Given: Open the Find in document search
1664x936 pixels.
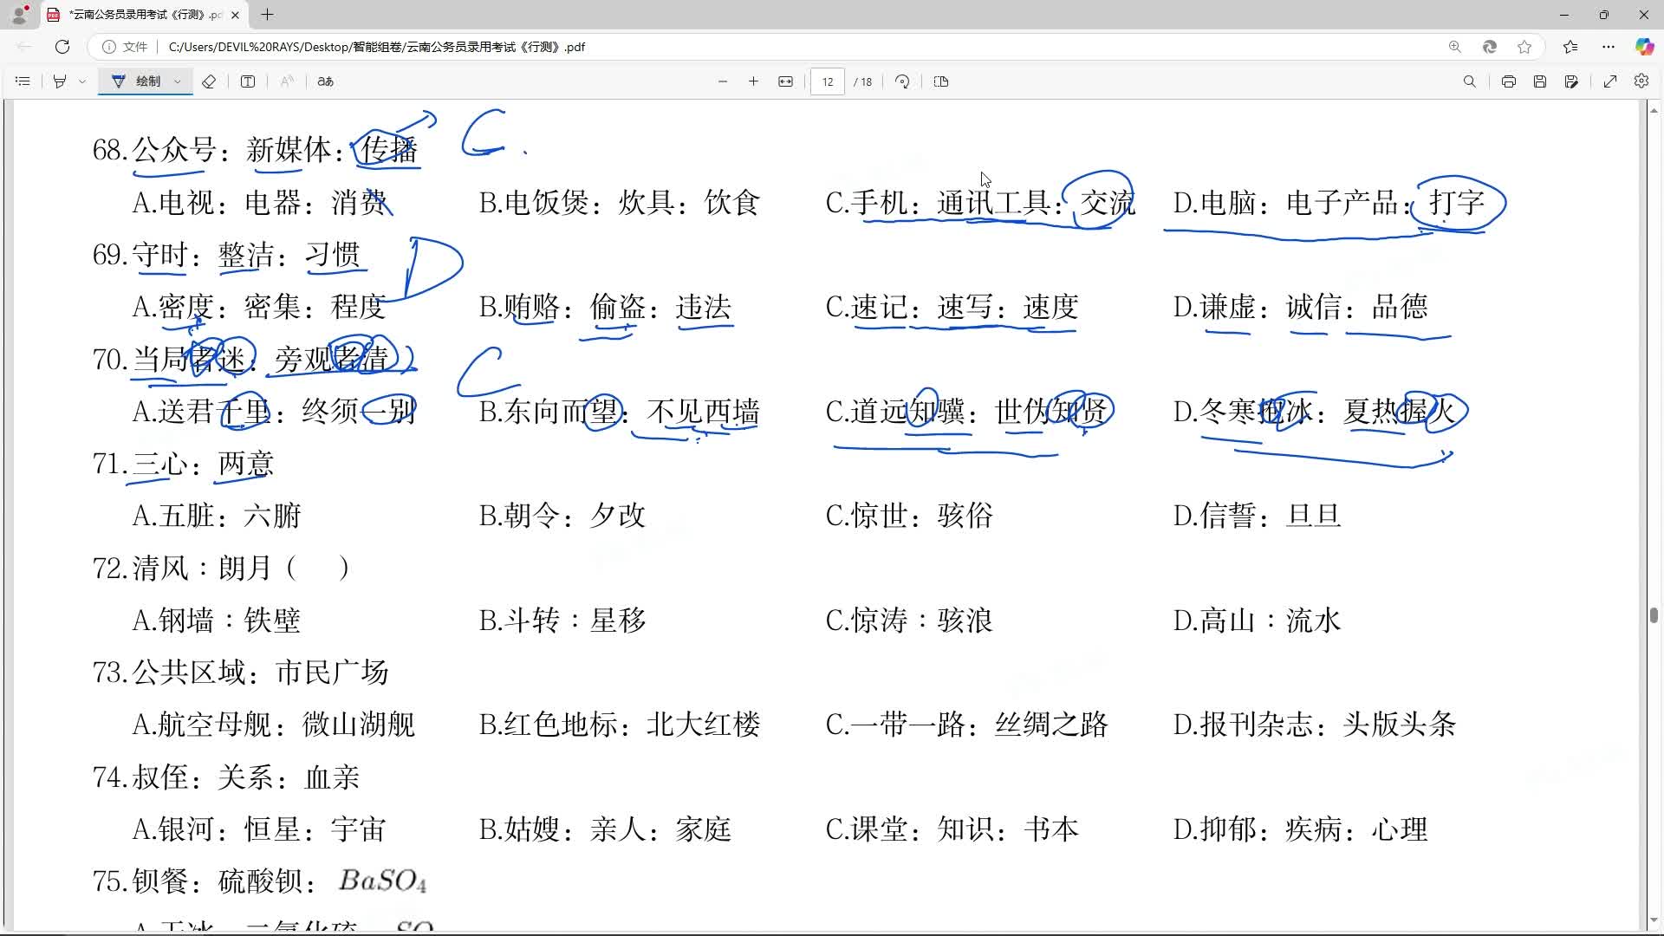Looking at the screenshot, I should (x=1470, y=81).
